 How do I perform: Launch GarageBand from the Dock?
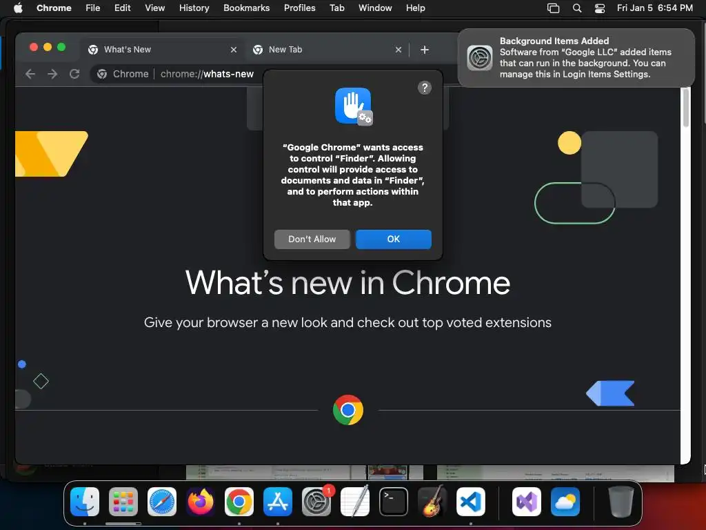[x=432, y=502]
